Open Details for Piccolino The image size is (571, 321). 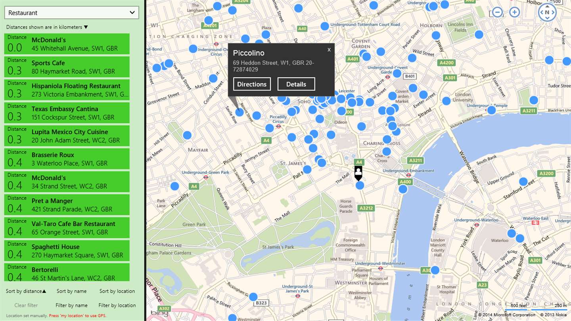tap(296, 84)
